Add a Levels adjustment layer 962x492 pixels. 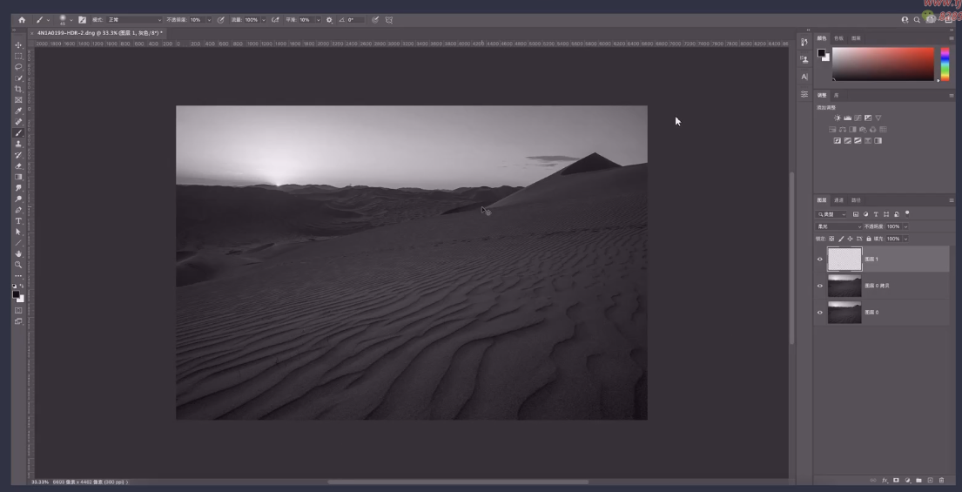(848, 118)
